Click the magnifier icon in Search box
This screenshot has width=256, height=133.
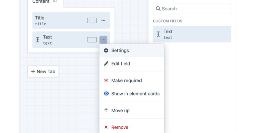pos(158,9)
